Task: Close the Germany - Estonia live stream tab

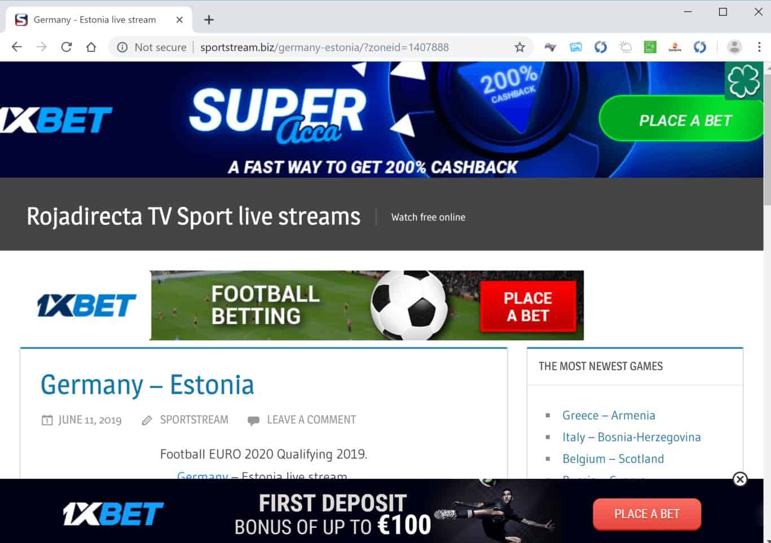Action: (179, 20)
